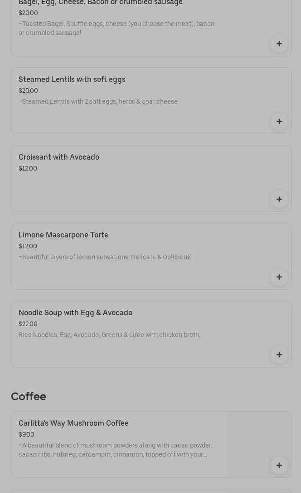Click the Coffee section heading
Image resolution: width=301 pixels, height=493 pixels.
point(29,397)
